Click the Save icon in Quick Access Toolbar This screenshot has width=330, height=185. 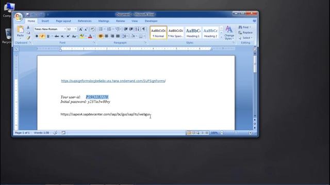click(27, 15)
